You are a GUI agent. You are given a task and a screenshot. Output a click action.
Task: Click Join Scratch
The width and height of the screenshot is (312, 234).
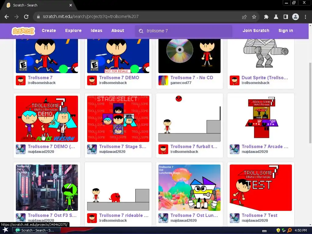(256, 31)
